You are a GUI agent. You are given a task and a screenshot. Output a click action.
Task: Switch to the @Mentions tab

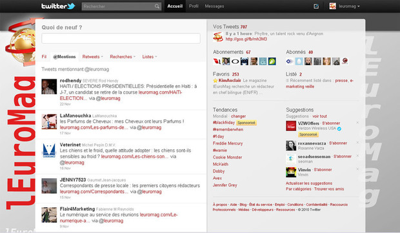65,57
